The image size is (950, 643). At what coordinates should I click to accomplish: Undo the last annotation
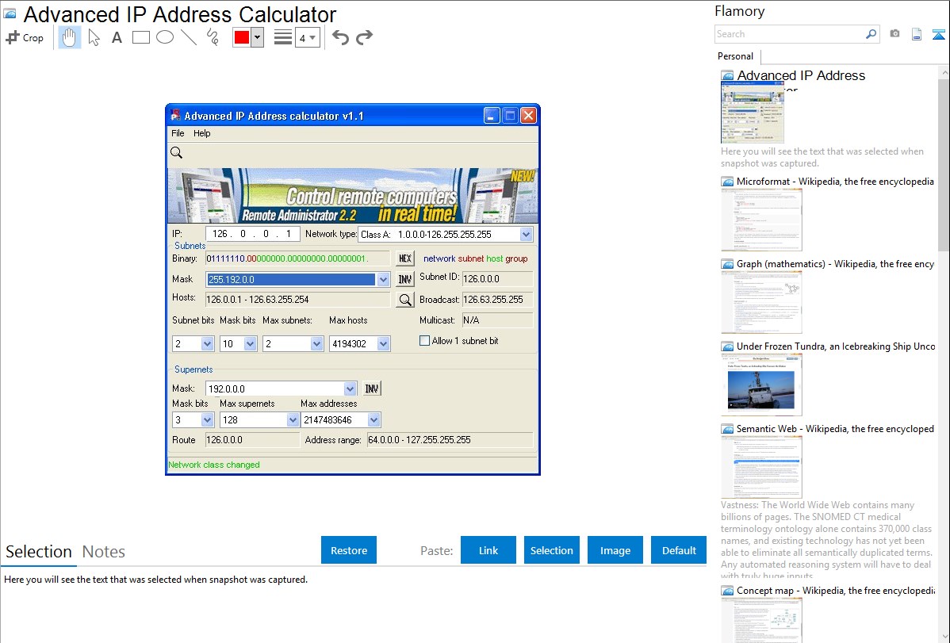[x=340, y=37]
